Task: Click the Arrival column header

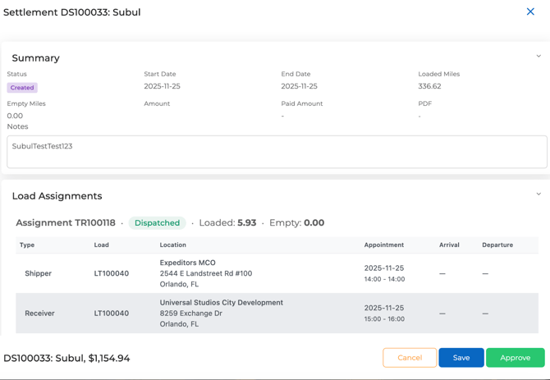Action: pos(449,245)
